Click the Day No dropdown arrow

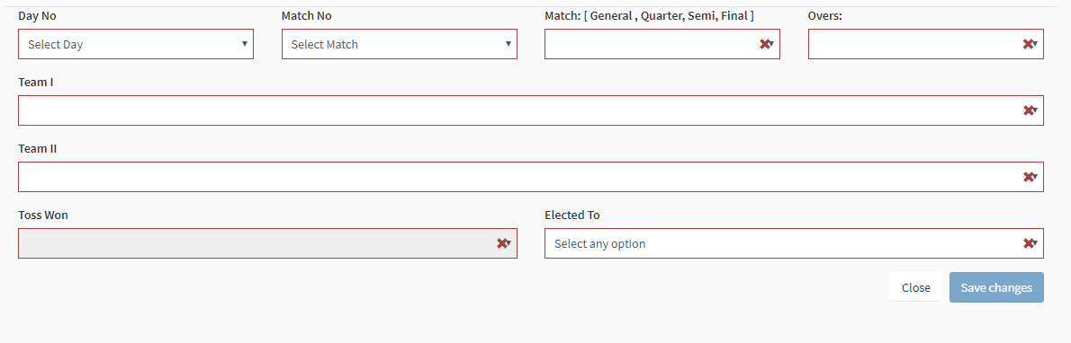click(x=245, y=44)
